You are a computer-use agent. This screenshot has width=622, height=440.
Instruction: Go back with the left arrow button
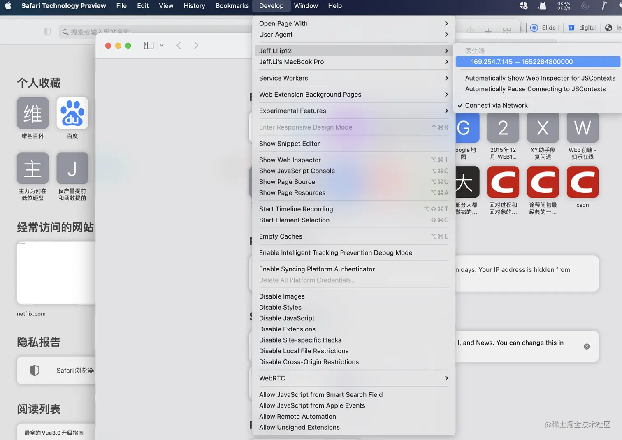179,46
